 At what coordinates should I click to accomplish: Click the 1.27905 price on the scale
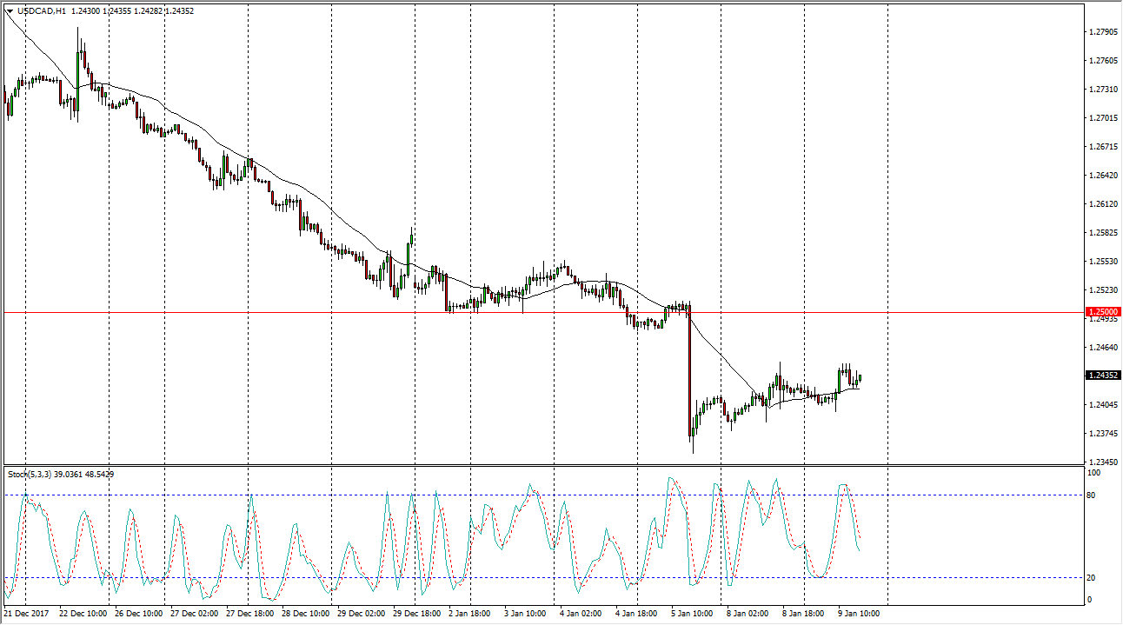tap(1101, 31)
